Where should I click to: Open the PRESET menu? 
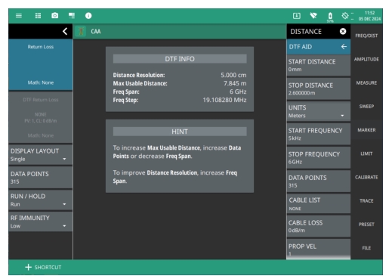click(366, 225)
